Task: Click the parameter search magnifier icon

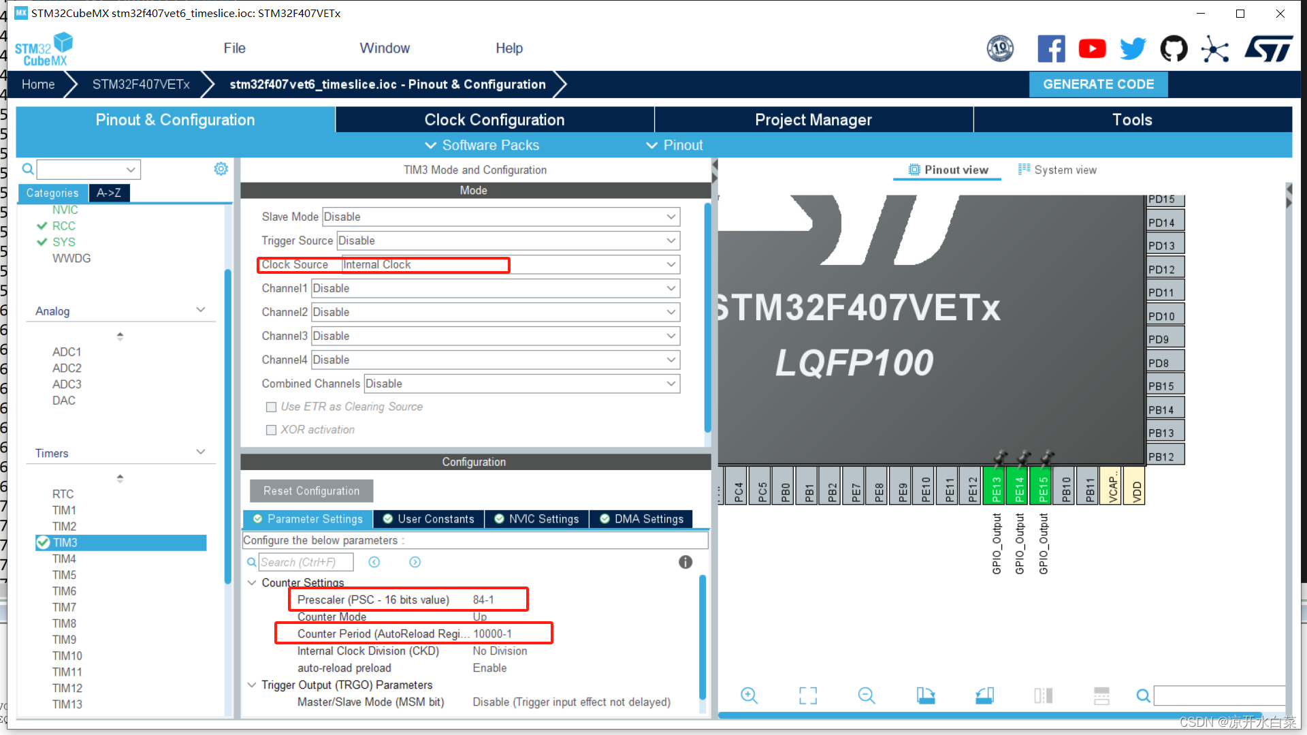Action: 251,562
